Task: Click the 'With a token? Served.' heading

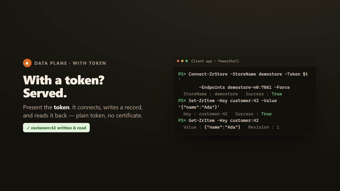Action: (x=64, y=86)
